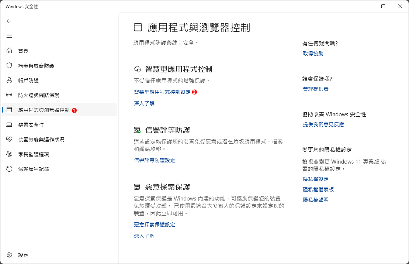Open 智慧型應用程式控制設定 link

click(162, 92)
